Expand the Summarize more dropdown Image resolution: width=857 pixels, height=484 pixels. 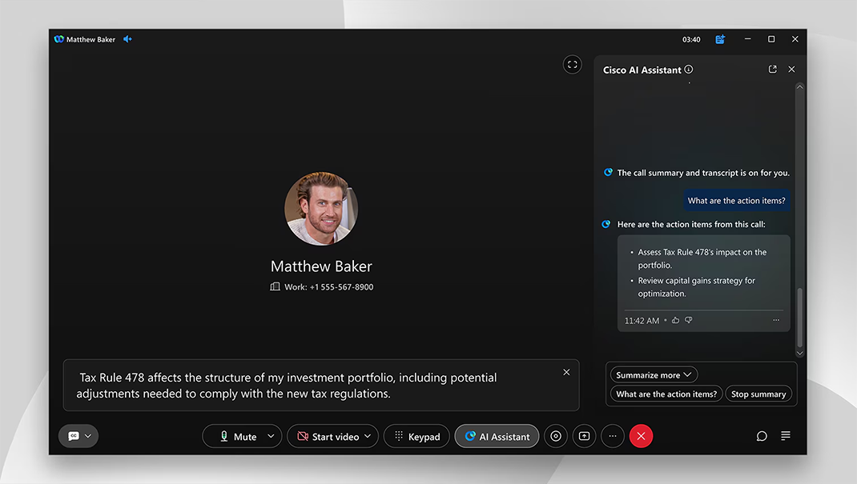[x=654, y=375]
